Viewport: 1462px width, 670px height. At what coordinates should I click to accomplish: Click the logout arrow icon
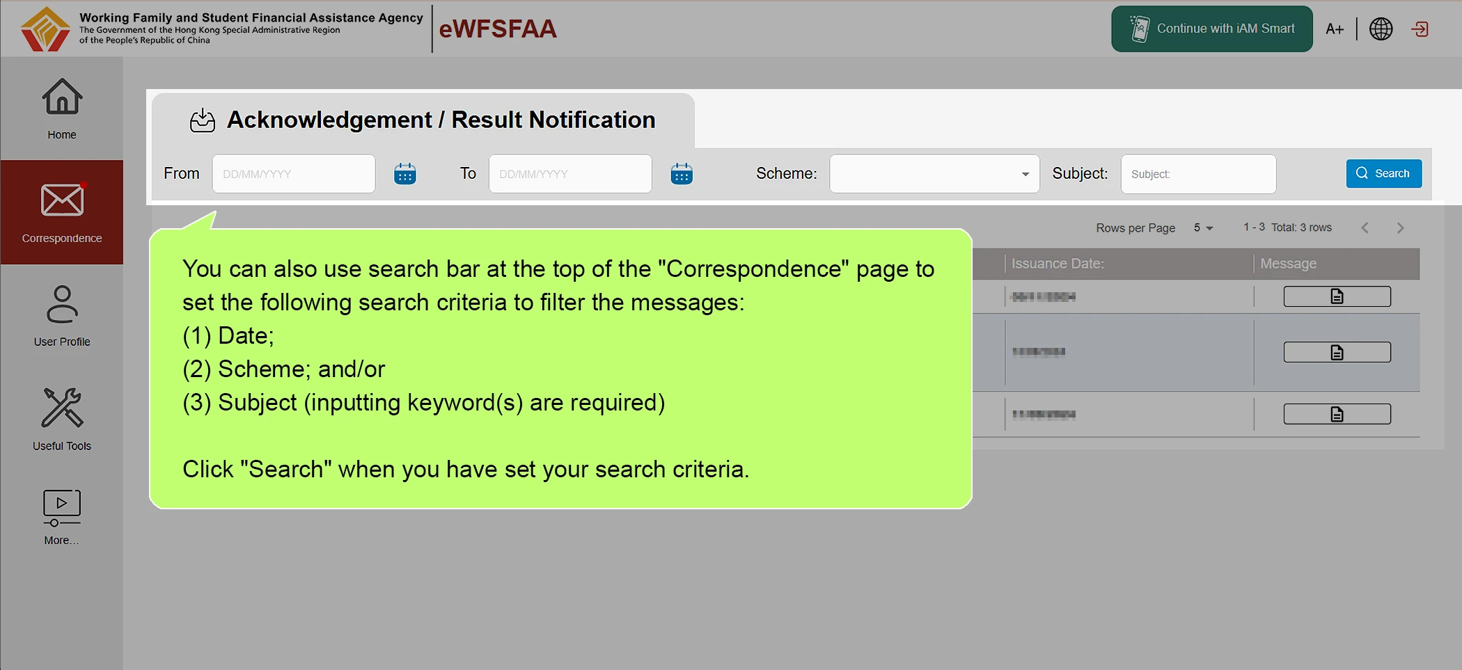(1420, 29)
